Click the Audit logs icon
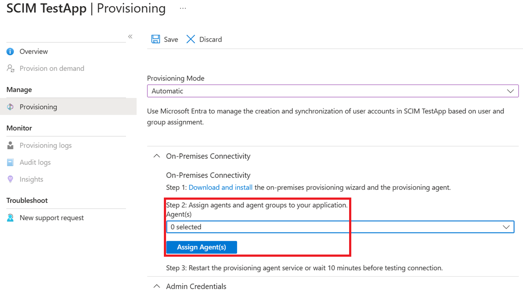 click(x=10, y=162)
